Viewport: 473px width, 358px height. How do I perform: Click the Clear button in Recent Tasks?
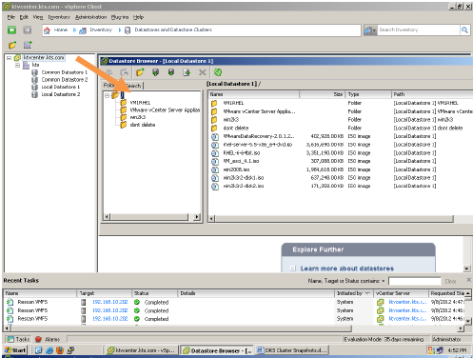450,281
